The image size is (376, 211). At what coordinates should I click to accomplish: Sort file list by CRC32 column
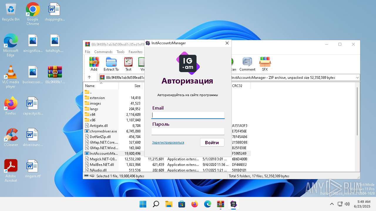tap(241, 86)
